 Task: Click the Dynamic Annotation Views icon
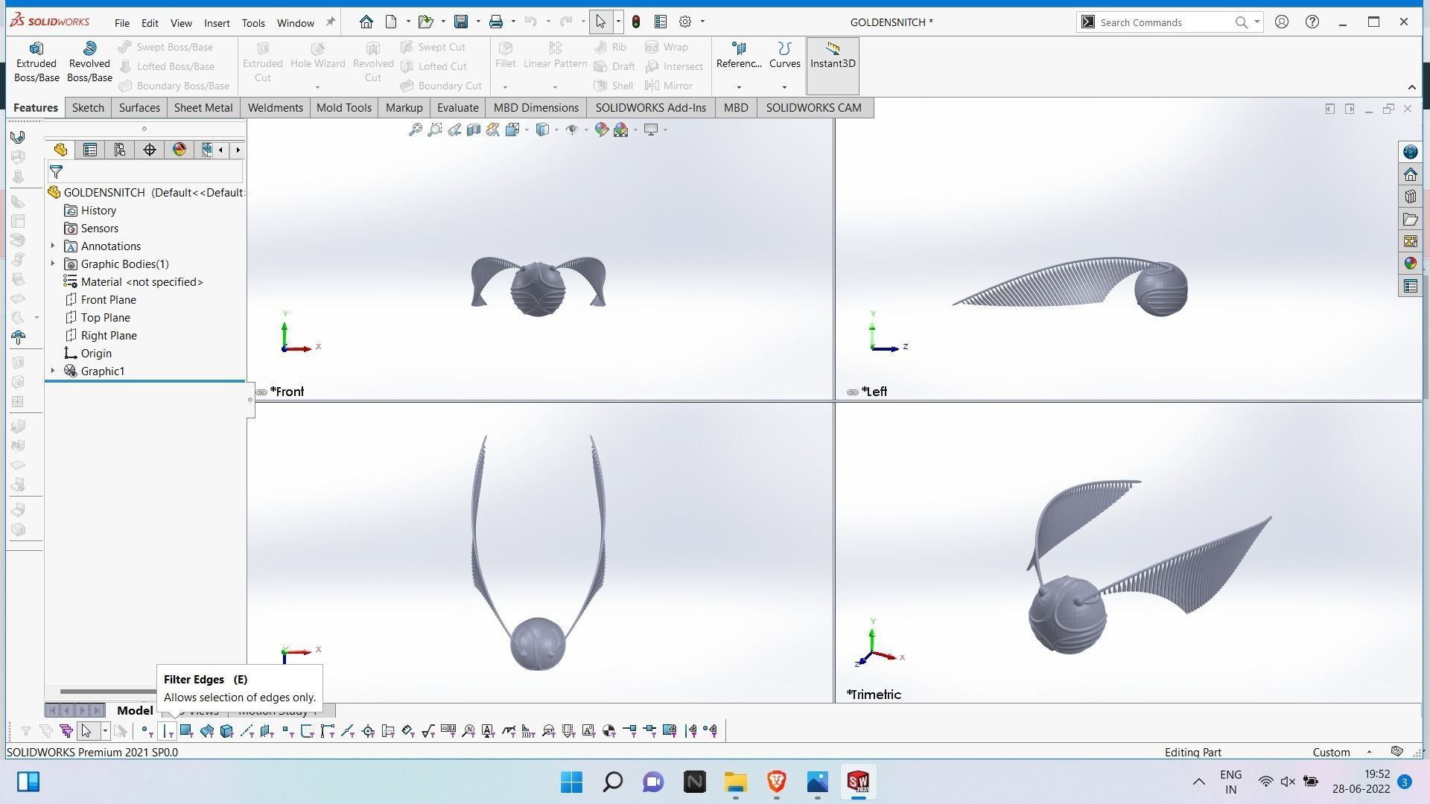[x=493, y=130]
